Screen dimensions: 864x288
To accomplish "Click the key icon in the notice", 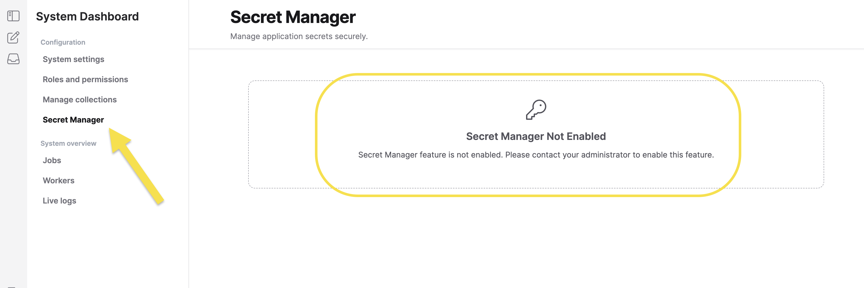I will [x=536, y=110].
